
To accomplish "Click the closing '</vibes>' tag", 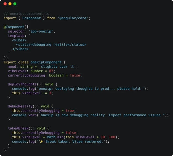I will (20, 49).
